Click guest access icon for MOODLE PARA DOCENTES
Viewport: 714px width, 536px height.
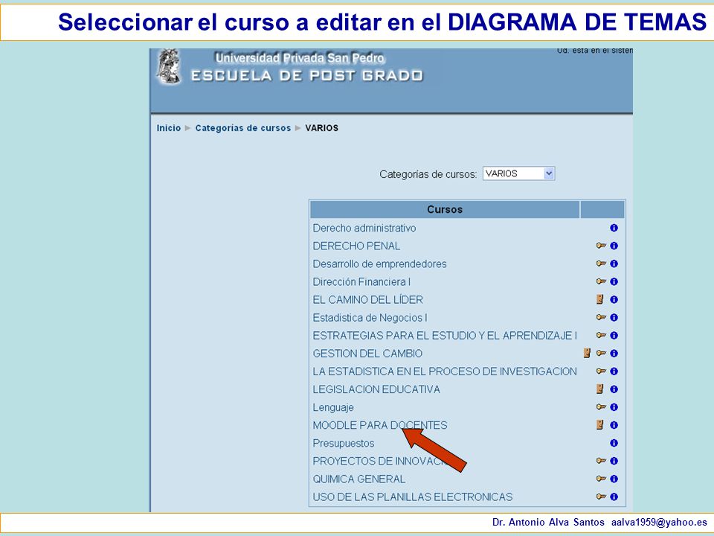600,425
